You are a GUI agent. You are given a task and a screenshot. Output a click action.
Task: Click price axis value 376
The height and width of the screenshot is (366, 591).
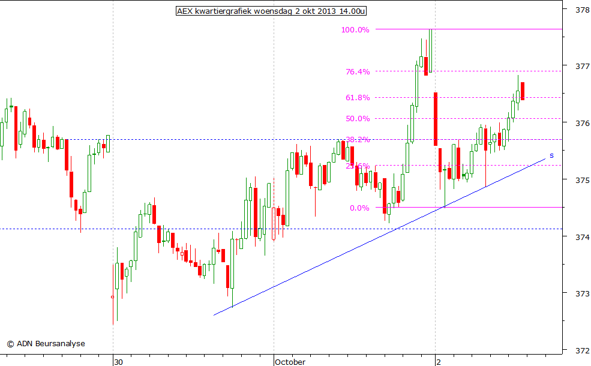tap(583, 123)
